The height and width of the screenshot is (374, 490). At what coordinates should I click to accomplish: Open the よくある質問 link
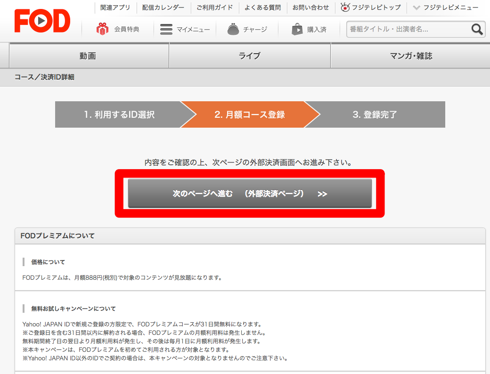point(262,7)
